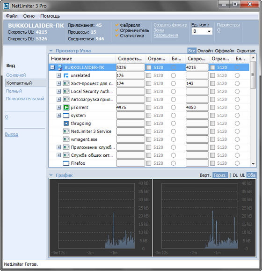The width and height of the screenshot is (262, 271).
Task: Click the Firefox window icon
Action: coord(66,163)
